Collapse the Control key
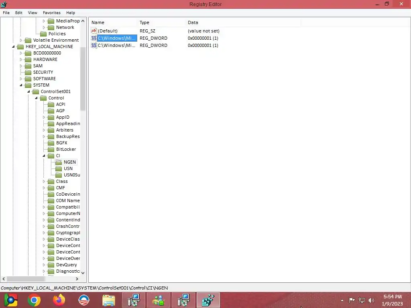The width and height of the screenshot is (411, 308). [x=36, y=98]
